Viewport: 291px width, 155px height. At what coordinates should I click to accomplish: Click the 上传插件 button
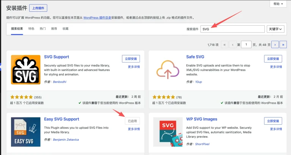click(x=38, y=8)
